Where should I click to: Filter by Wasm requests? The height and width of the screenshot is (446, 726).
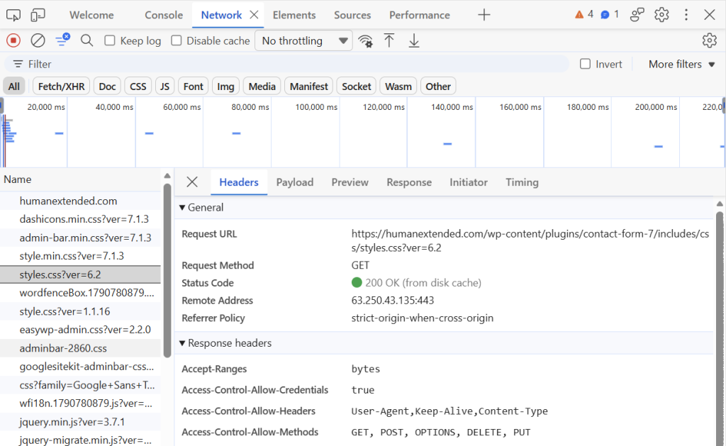[398, 87]
